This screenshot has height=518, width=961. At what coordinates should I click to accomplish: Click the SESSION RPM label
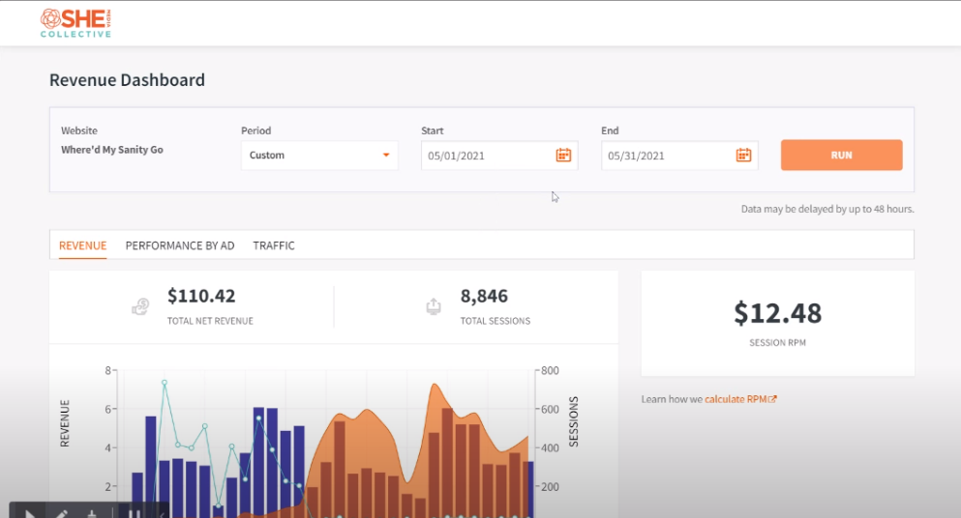pyautogui.click(x=778, y=343)
